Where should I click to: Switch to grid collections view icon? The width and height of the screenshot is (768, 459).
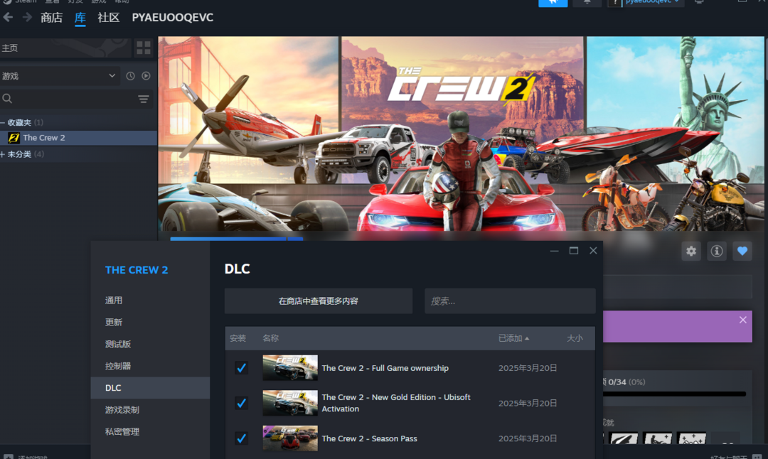144,48
